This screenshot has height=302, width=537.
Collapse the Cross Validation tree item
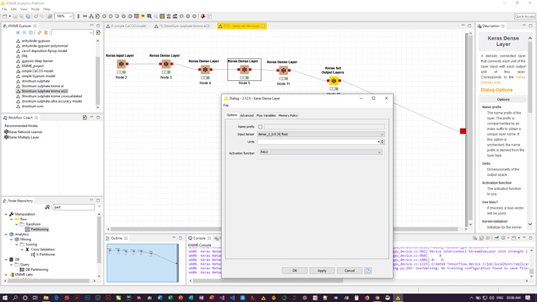[x=22, y=250]
